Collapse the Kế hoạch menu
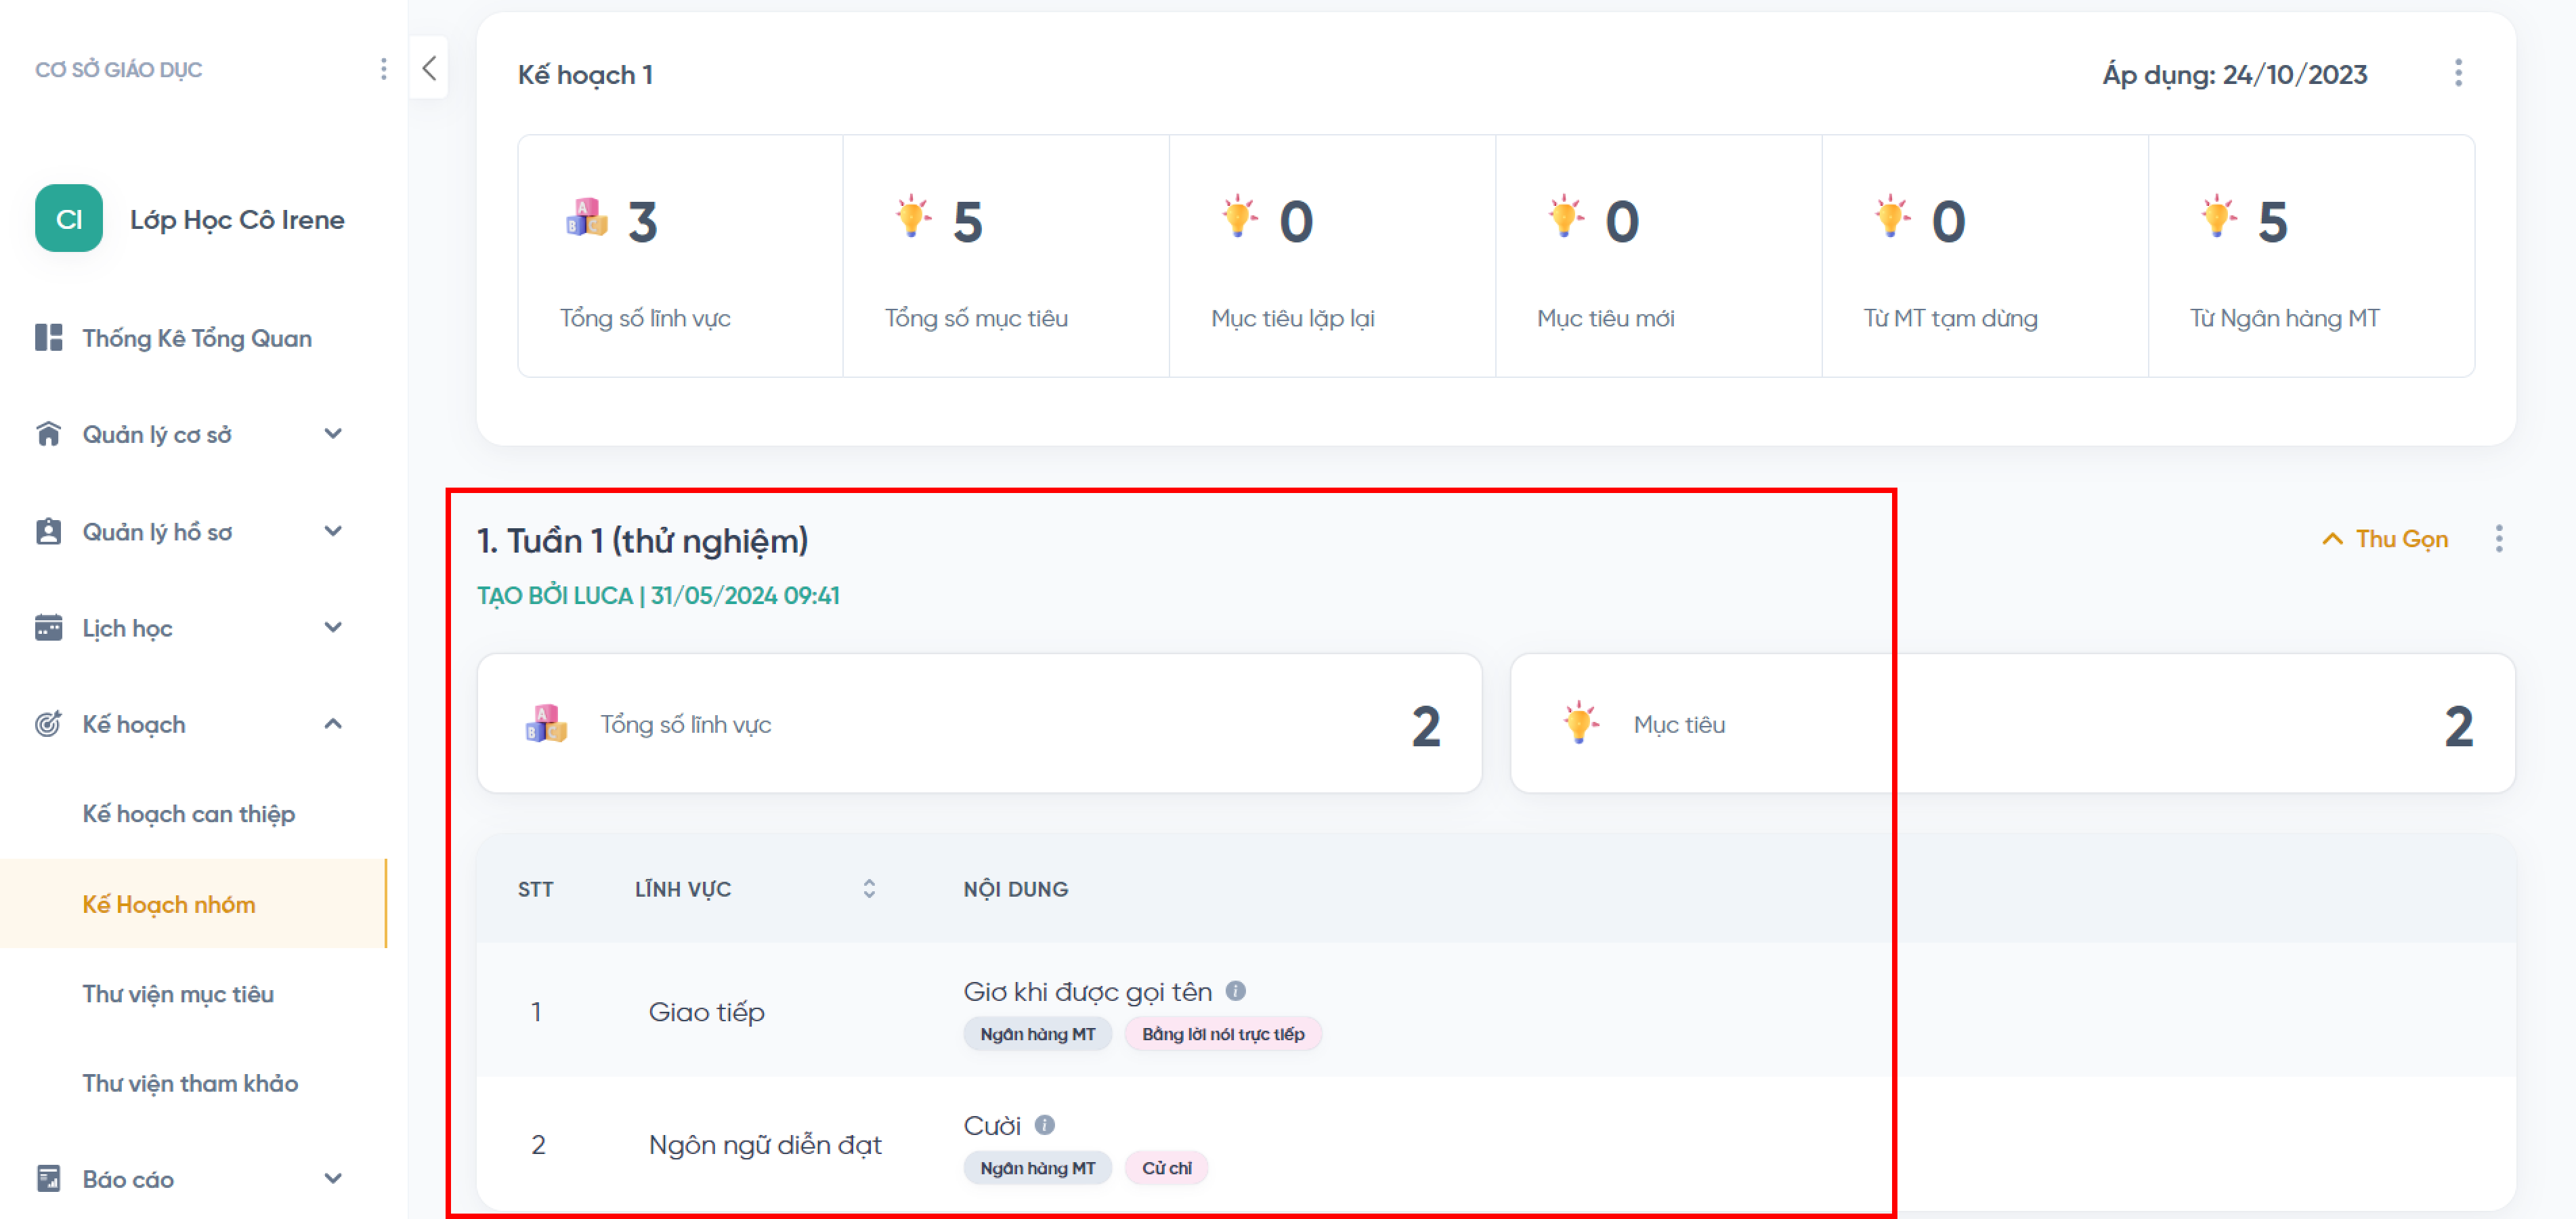This screenshot has height=1219, width=2576. [333, 724]
